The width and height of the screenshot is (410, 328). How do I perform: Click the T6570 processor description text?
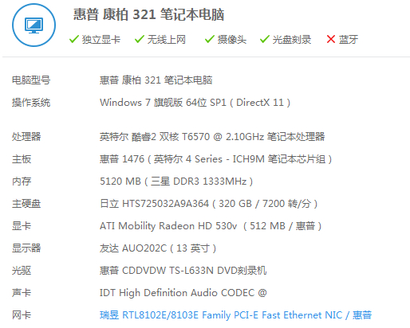click(x=212, y=137)
